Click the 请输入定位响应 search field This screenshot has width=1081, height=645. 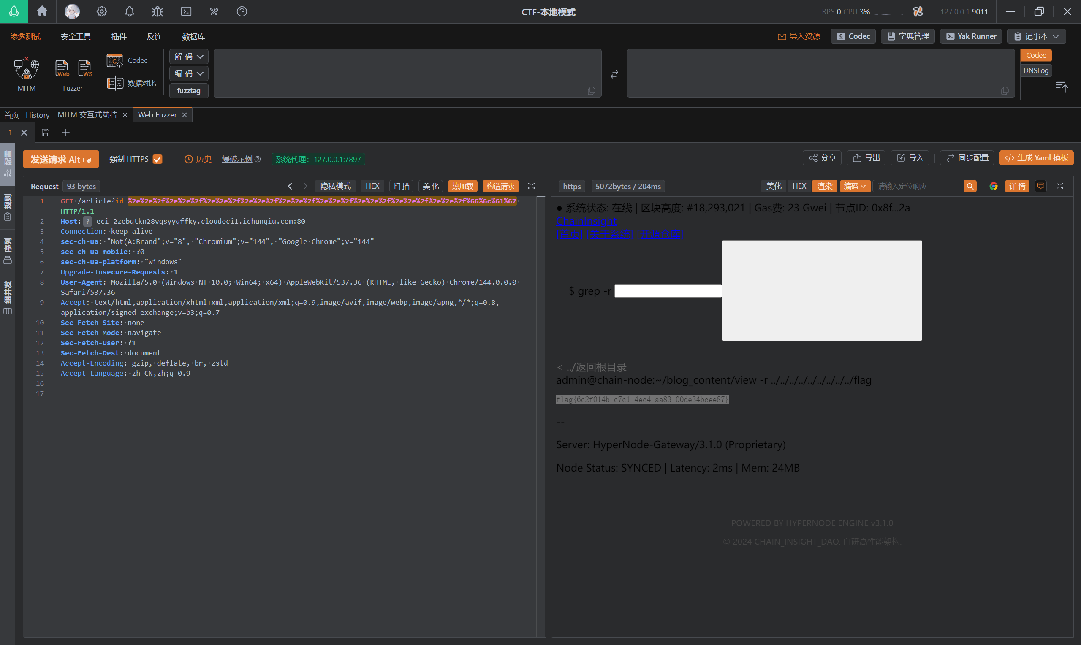[918, 186]
